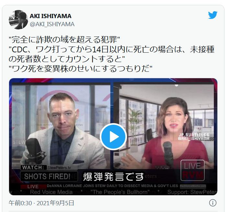Open the 午前0:30 · 2021年9月5日 timestamp
Screen dimensions: 229x212
pos(41,203)
